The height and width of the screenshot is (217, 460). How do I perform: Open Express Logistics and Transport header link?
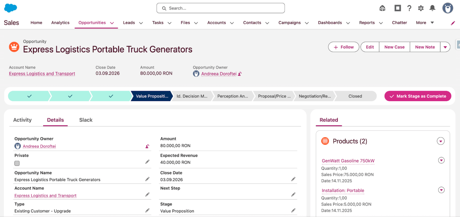42,74
